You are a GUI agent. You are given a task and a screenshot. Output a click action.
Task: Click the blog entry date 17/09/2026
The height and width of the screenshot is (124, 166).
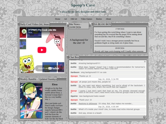point(120,29)
